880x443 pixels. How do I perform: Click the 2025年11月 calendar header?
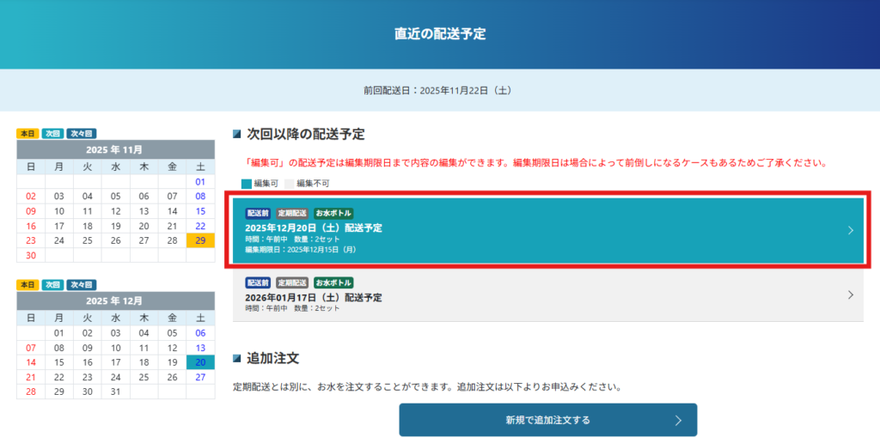115,149
